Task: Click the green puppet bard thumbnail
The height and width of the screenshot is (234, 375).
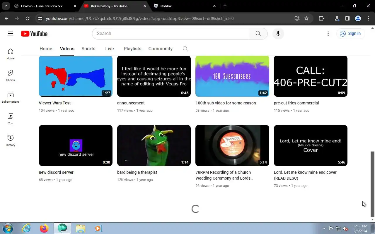Action: pyautogui.click(x=154, y=145)
